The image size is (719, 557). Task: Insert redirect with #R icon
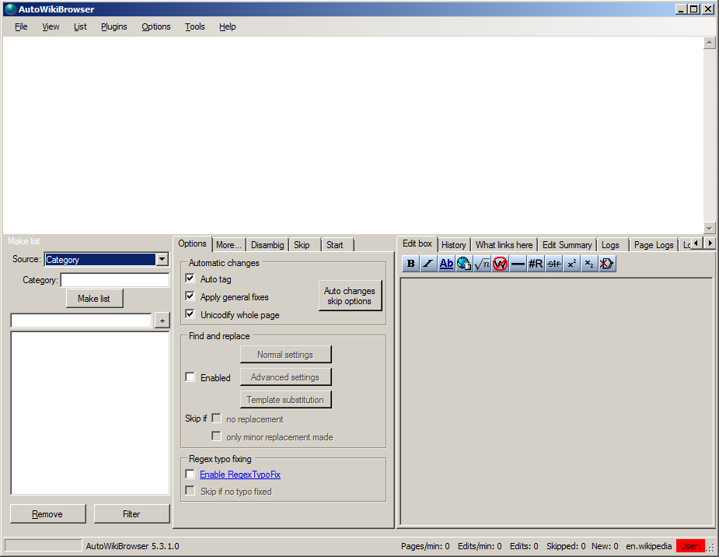pyautogui.click(x=536, y=264)
